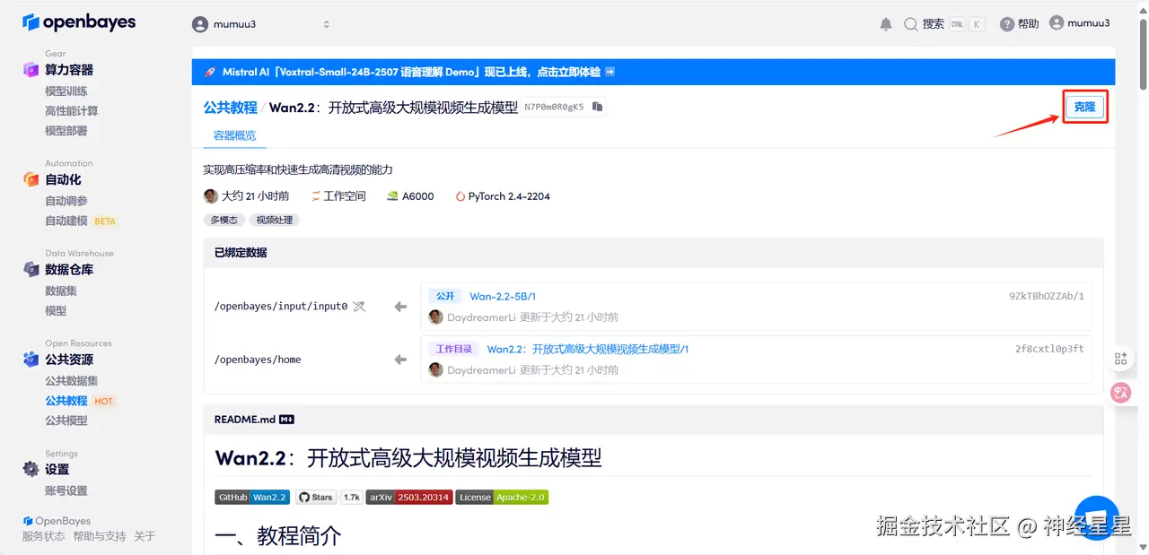
Task: Open 模型 under 数据仓库
Action: pos(56,310)
